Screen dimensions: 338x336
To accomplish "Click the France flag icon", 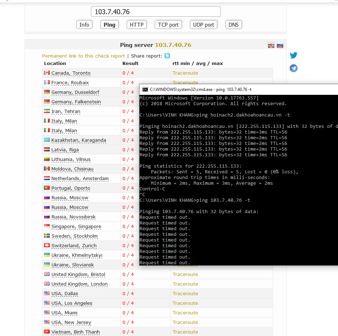I will point(47,82).
